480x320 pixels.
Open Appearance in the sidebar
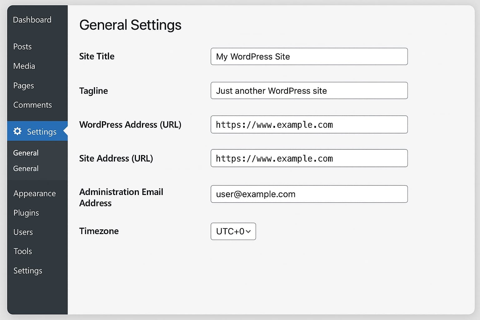(34, 193)
